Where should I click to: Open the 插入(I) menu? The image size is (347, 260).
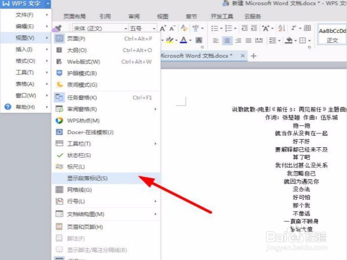[25, 49]
